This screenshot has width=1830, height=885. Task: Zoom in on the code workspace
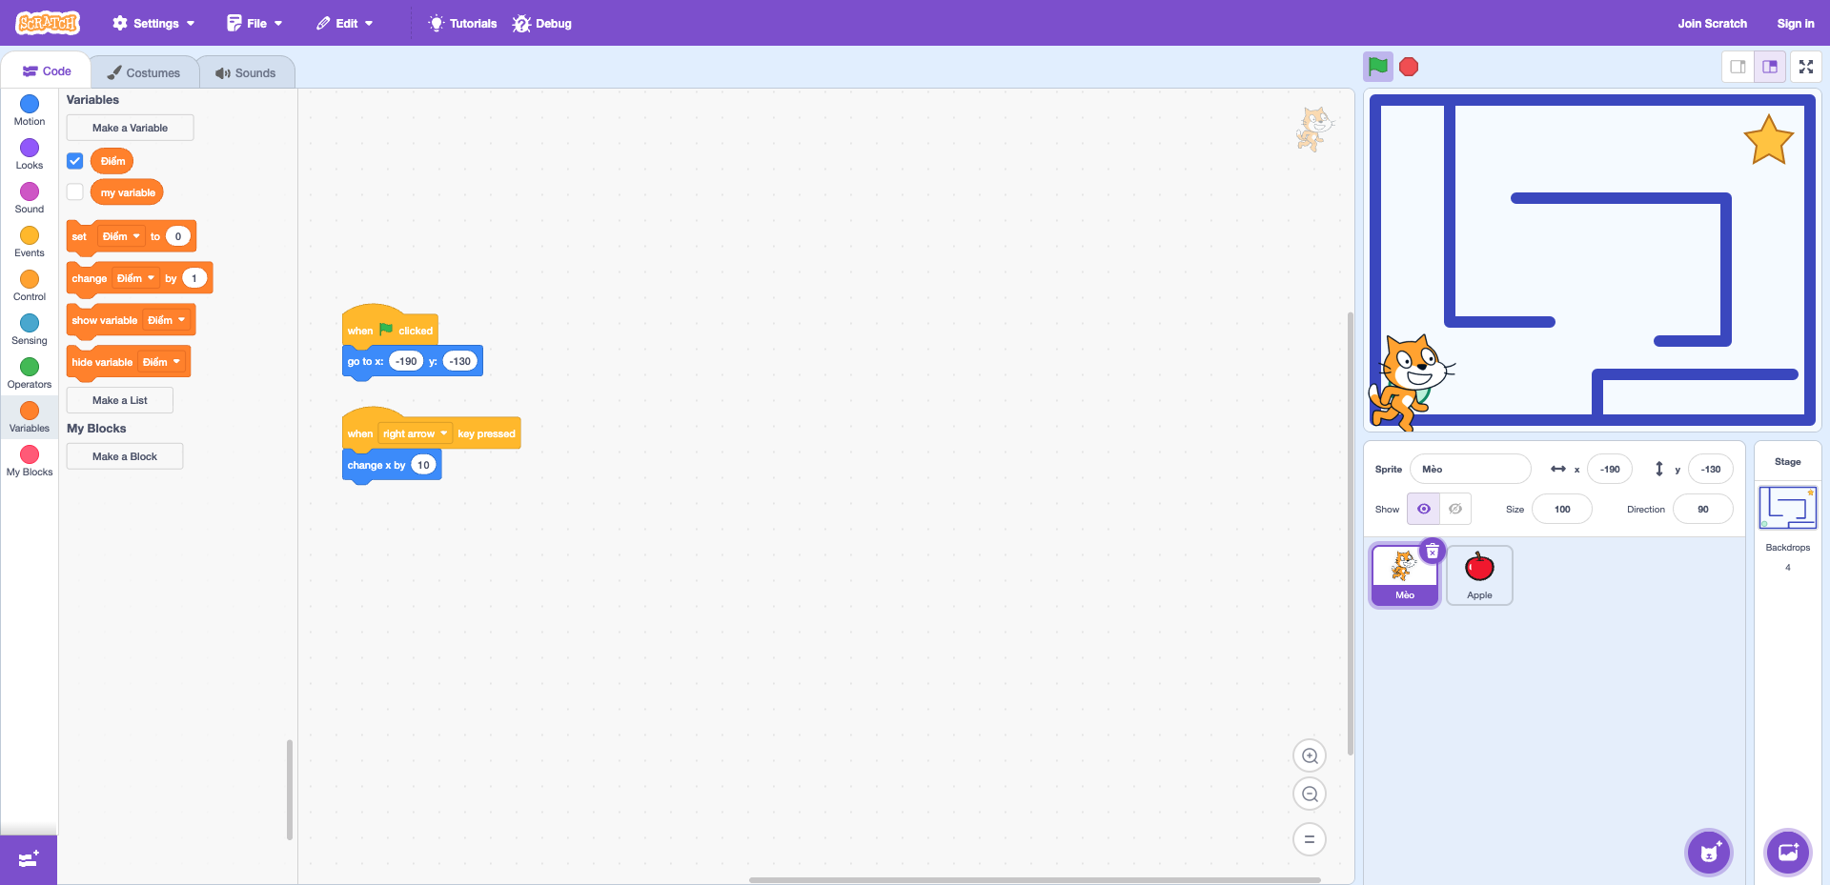(x=1310, y=755)
